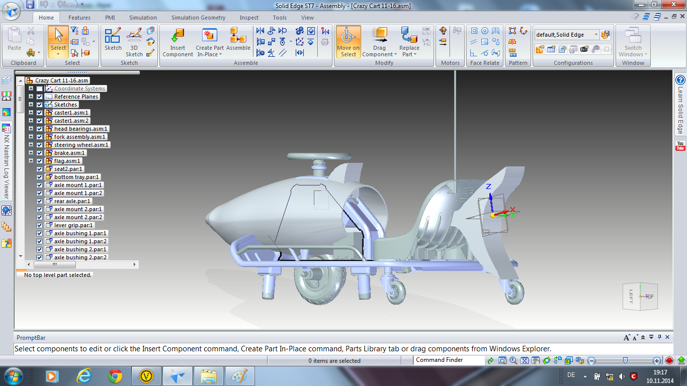This screenshot has width=687, height=386.
Task: Open the PMI ribbon tab
Action: click(110, 18)
